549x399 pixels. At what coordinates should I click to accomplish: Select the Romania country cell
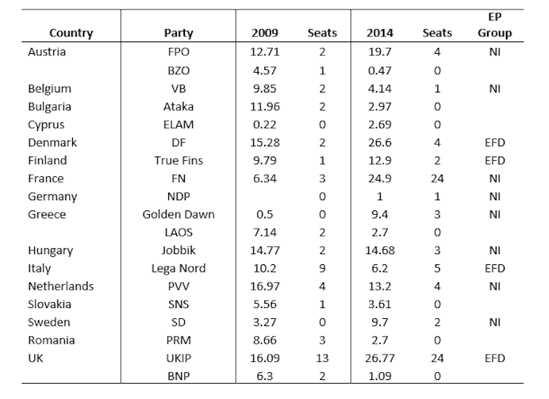point(52,340)
